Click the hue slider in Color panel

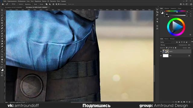(x=176, y=11)
